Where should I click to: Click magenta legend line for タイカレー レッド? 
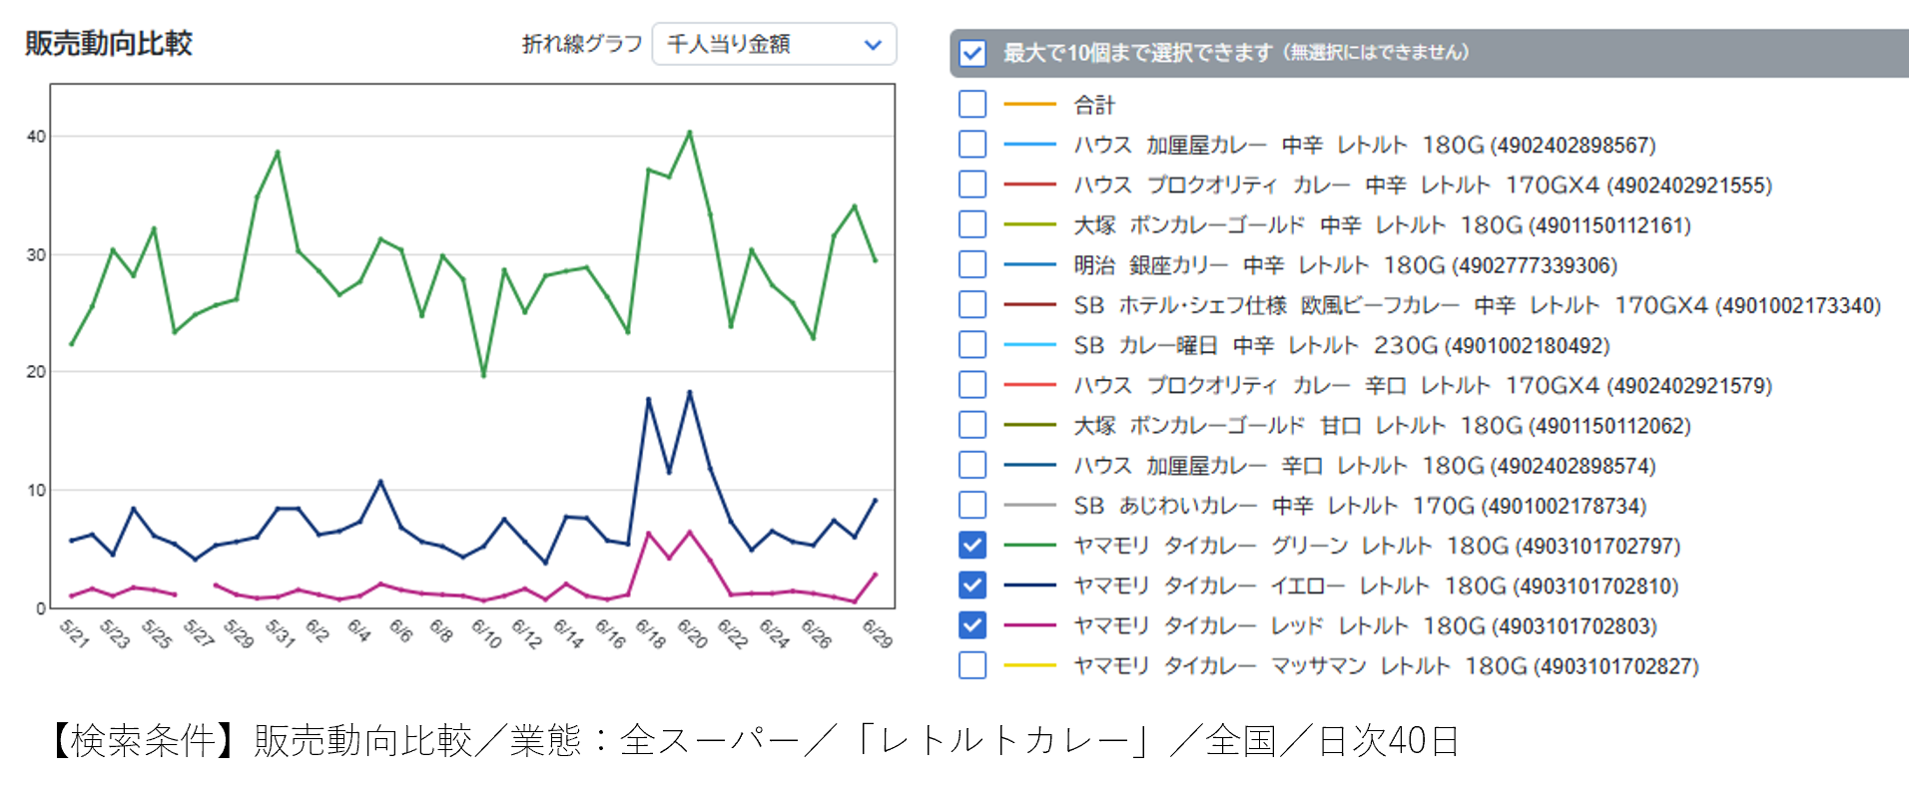[x=1029, y=625]
